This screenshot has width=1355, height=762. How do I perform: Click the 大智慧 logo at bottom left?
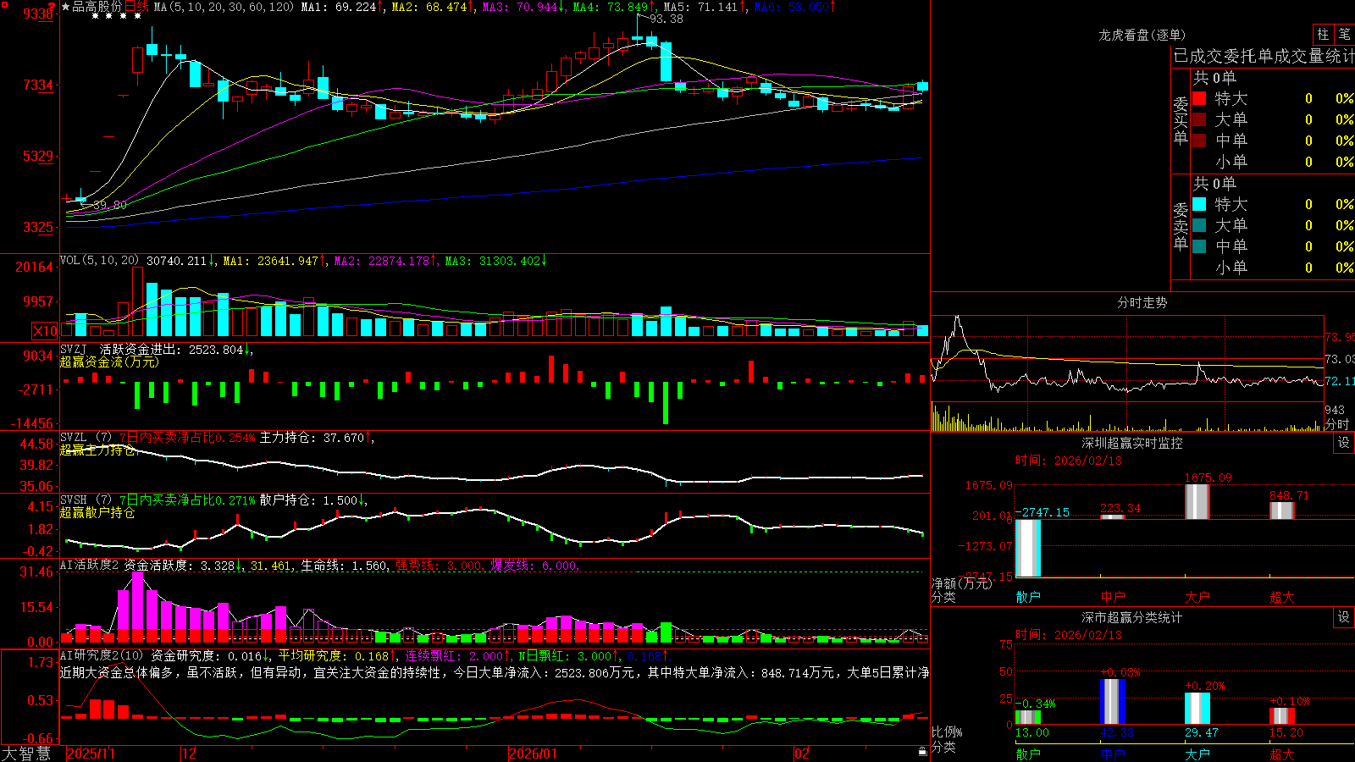(27, 754)
